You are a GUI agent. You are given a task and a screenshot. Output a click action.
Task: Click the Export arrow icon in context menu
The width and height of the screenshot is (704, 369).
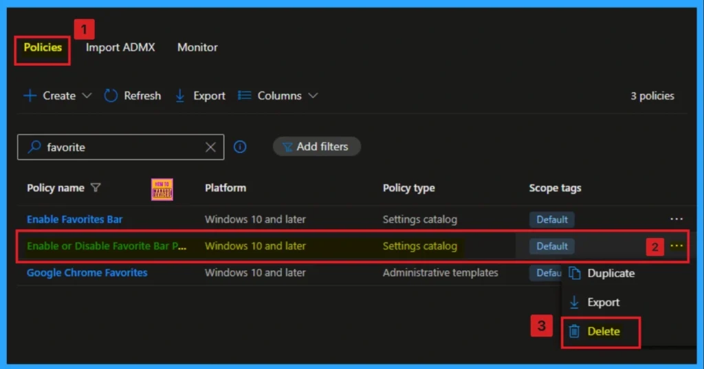[x=574, y=302]
